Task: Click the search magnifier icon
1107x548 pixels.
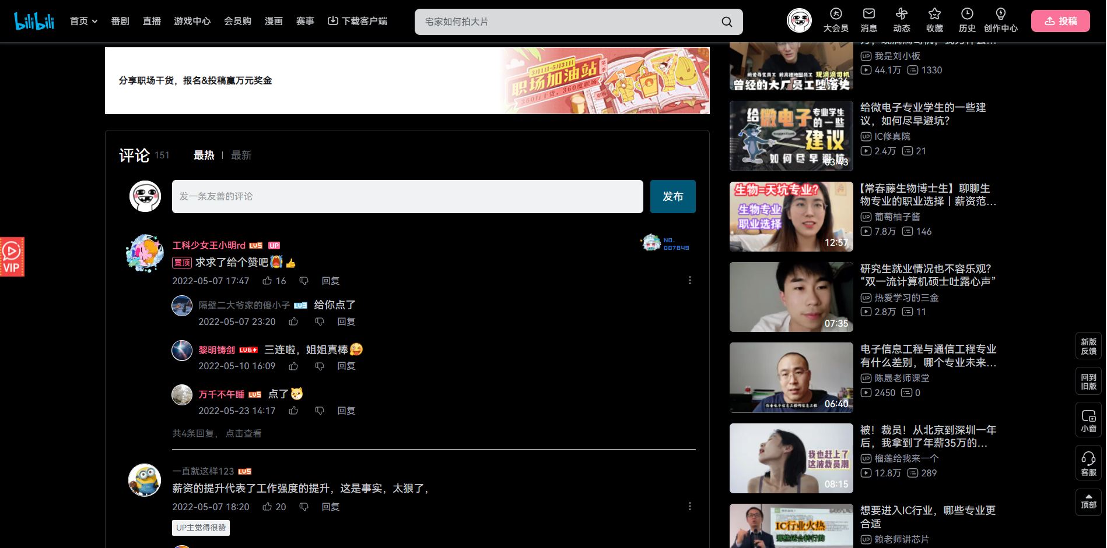Action: pos(726,22)
